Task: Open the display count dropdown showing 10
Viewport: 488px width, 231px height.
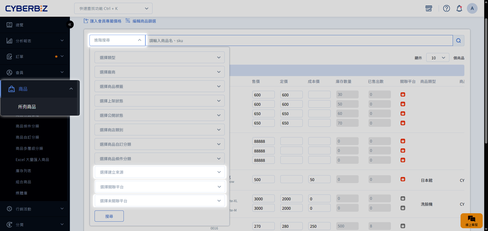Action: tap(437, 58)
